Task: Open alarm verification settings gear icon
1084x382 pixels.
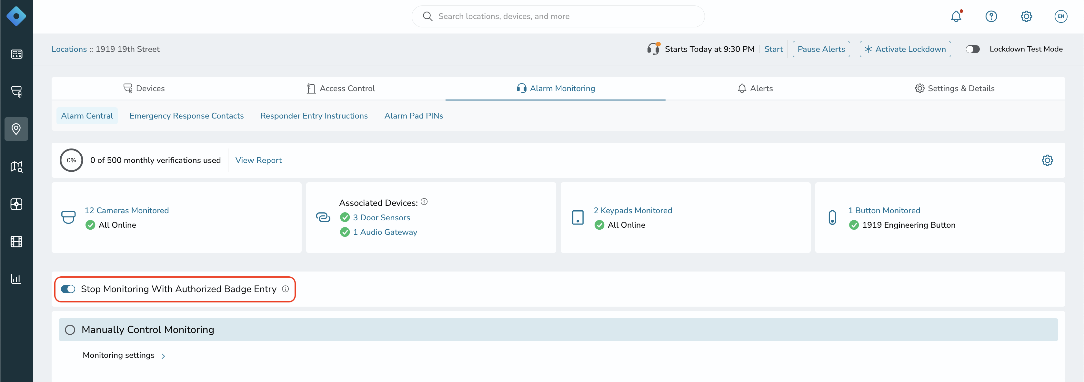Action: point(1047,160)
